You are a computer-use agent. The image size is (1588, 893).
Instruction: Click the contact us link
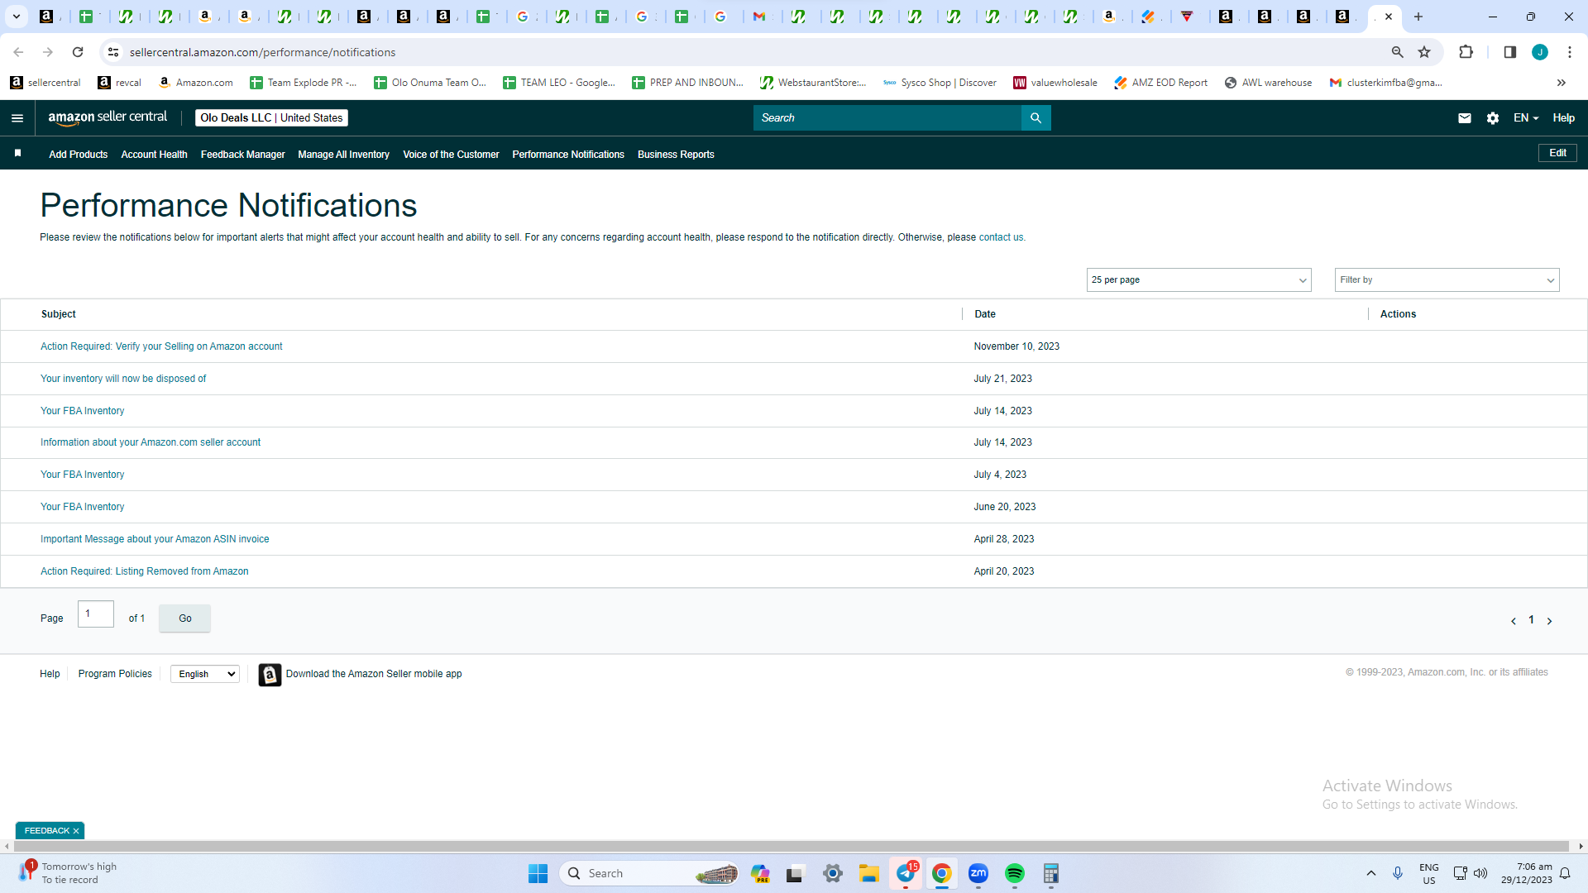pos(1001,237)
